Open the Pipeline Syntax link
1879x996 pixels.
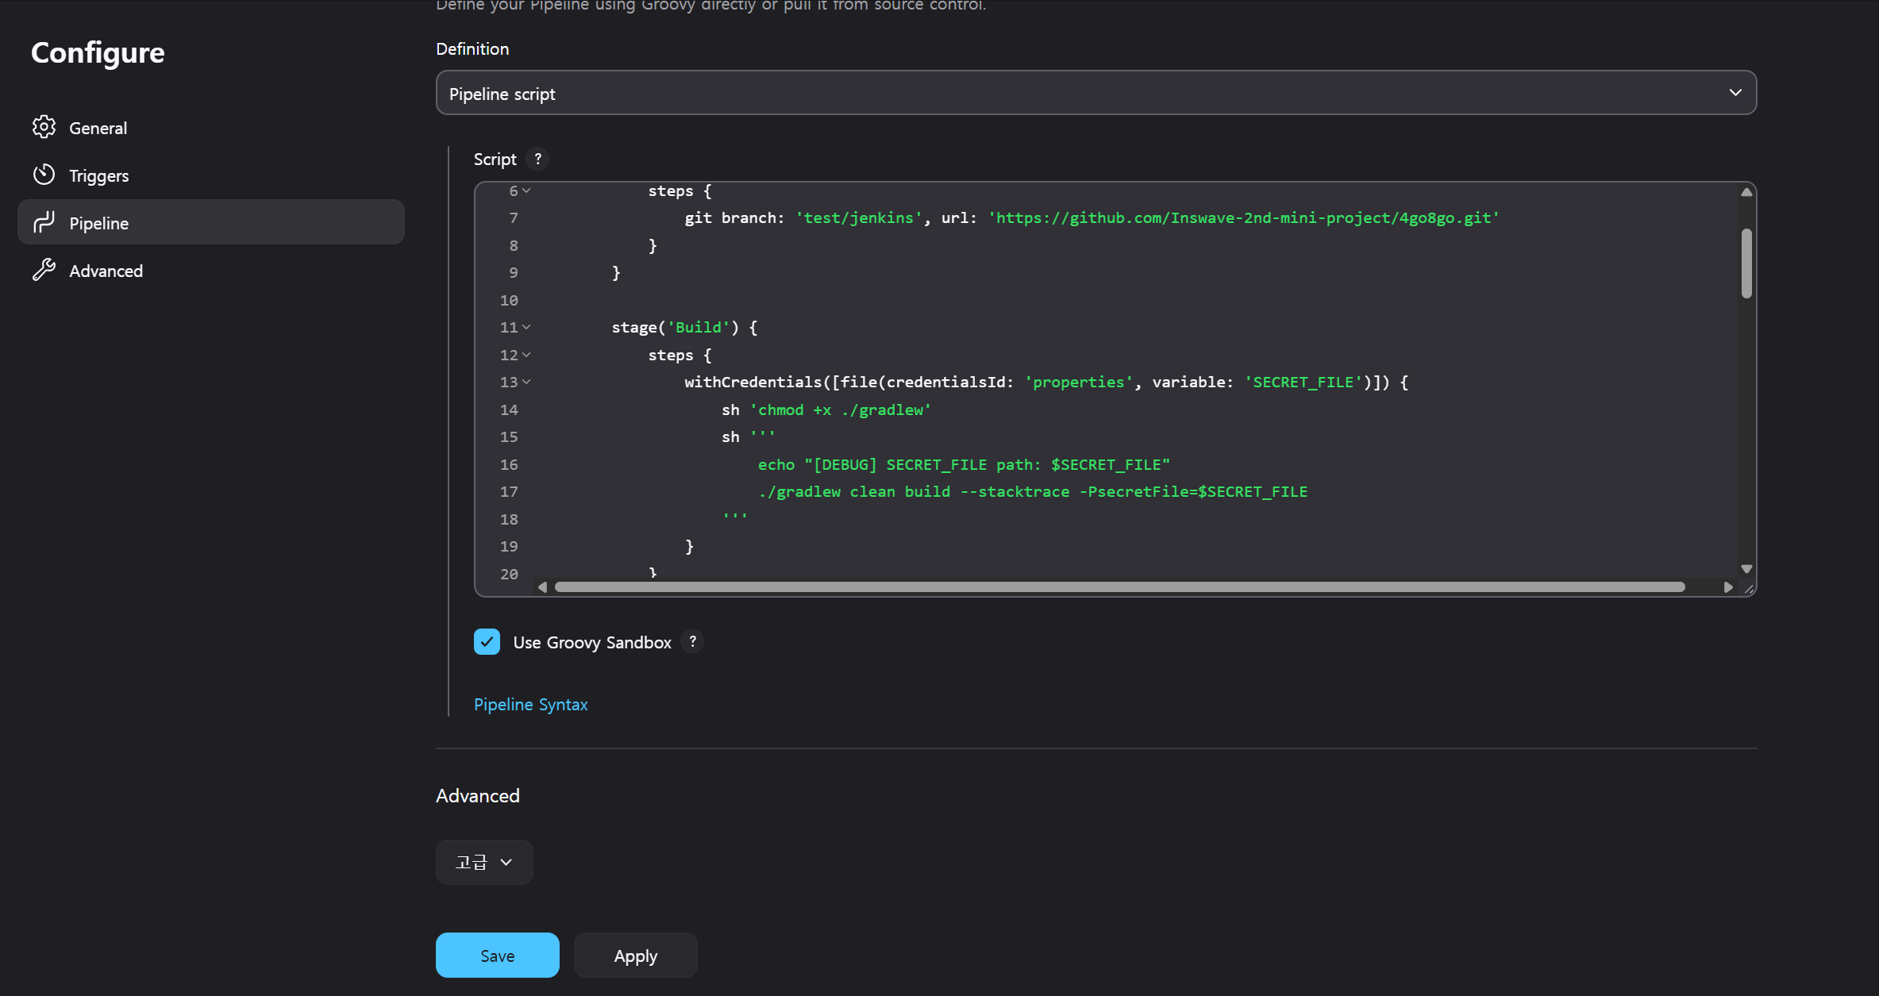(530, 704)
